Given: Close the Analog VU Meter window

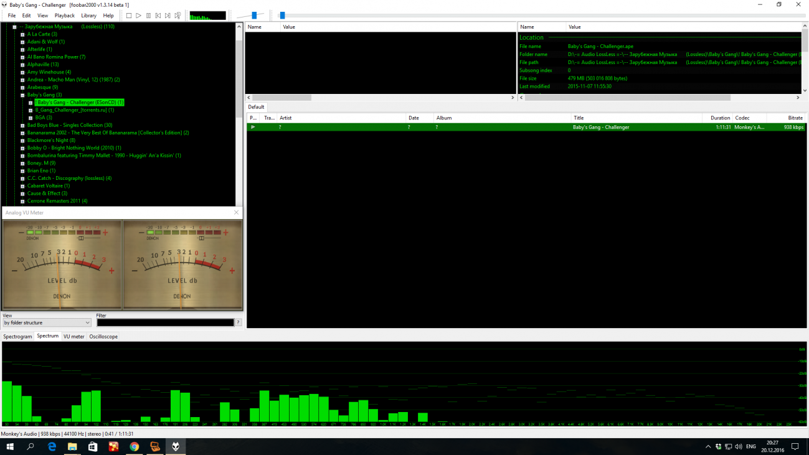Looking at the screenshot, I should [x=236, y=213].
